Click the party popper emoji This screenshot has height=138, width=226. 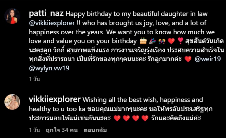pyautogui.click(x=152, y=41)
